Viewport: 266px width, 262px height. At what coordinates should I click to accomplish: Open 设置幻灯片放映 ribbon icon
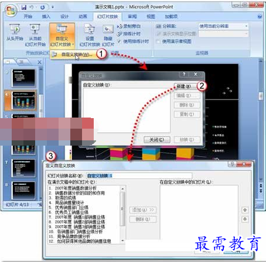pyautogui.click(x=90, y=35)
